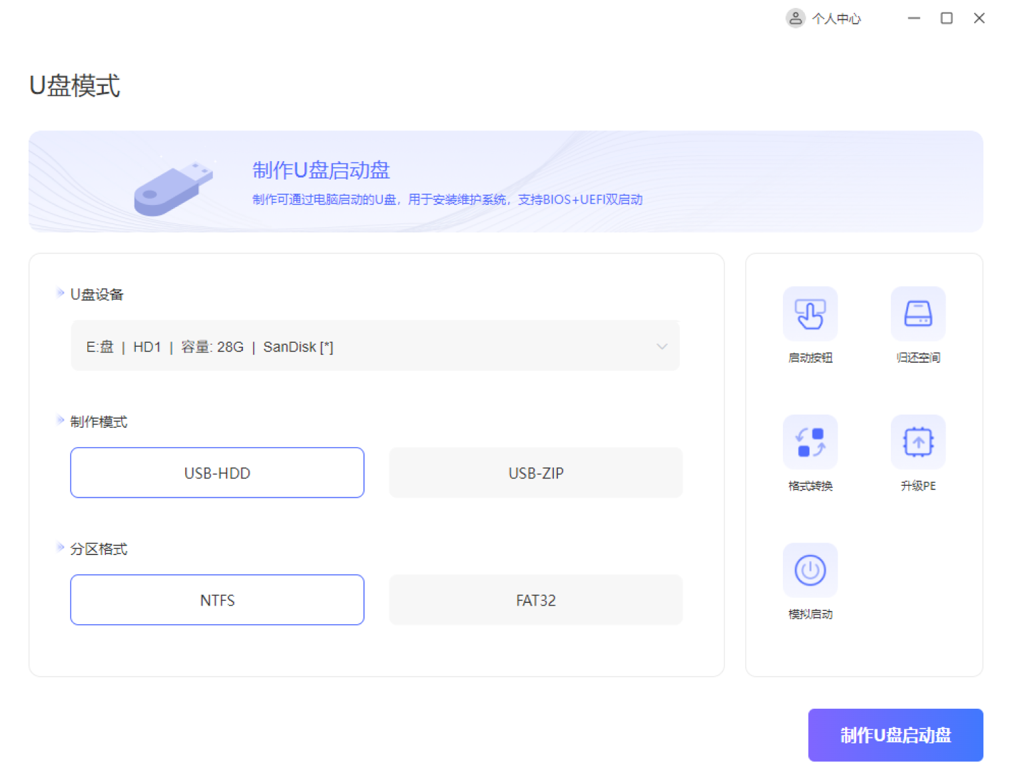Expand the U盘设备 dropdown chevron
Image resolution: width=1012 pixels, height=772 pixels.
click(661, 346)
